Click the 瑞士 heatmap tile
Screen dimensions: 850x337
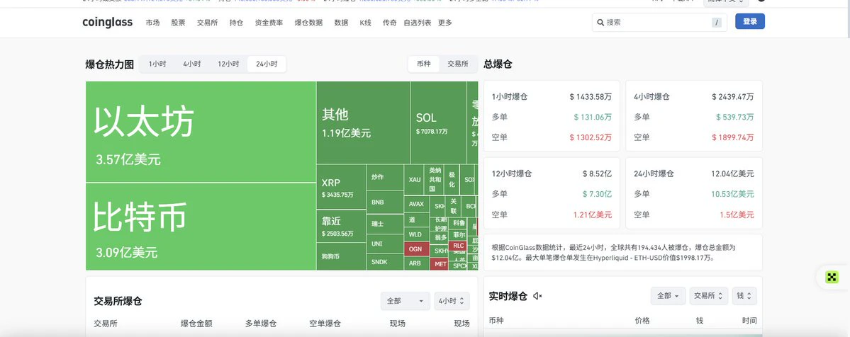click(385, 224)
